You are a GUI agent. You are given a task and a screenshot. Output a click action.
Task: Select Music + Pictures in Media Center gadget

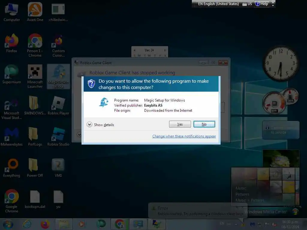[x=250, y=200]
